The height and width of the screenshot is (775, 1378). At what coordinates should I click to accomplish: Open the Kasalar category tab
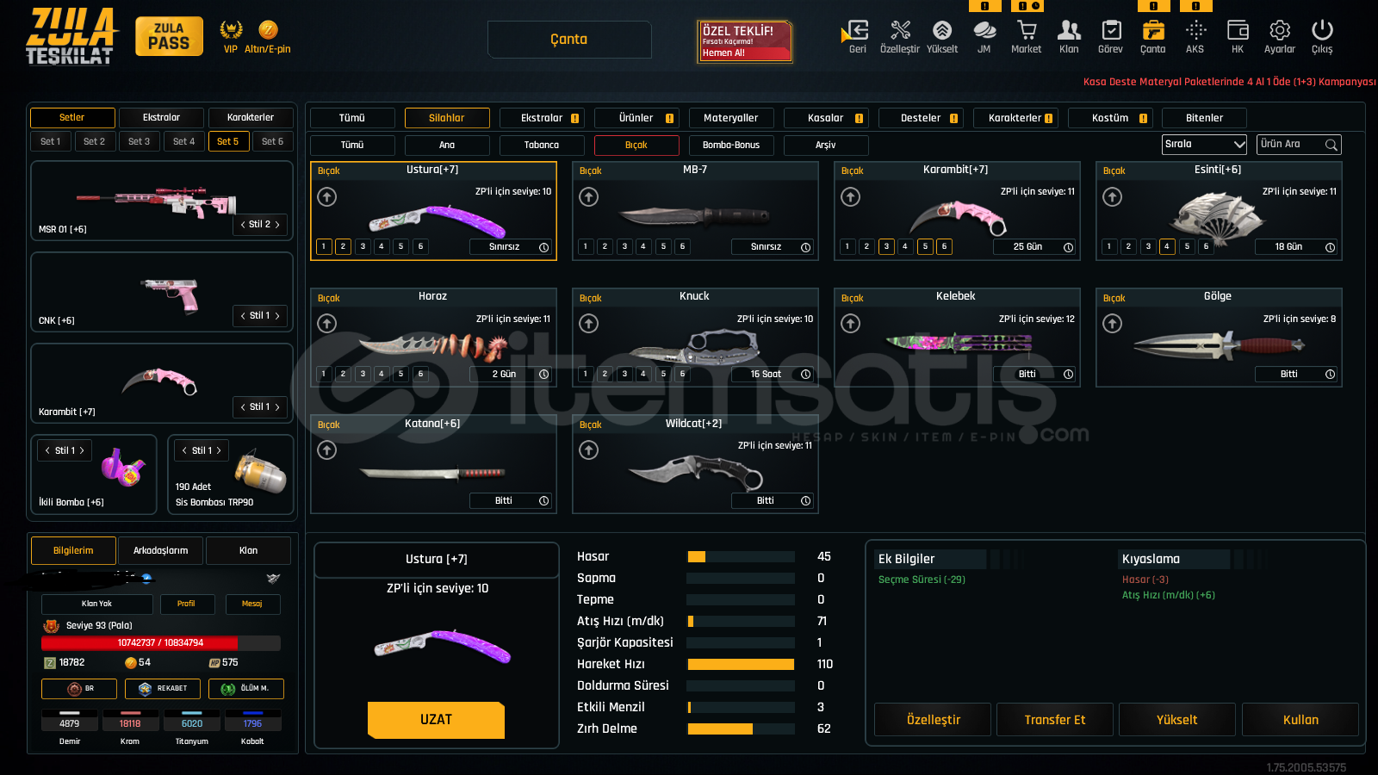825,118
